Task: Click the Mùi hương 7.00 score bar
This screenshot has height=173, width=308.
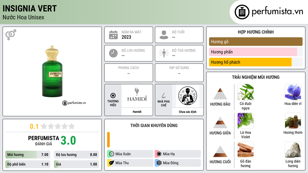Action: tap(28, 155)
